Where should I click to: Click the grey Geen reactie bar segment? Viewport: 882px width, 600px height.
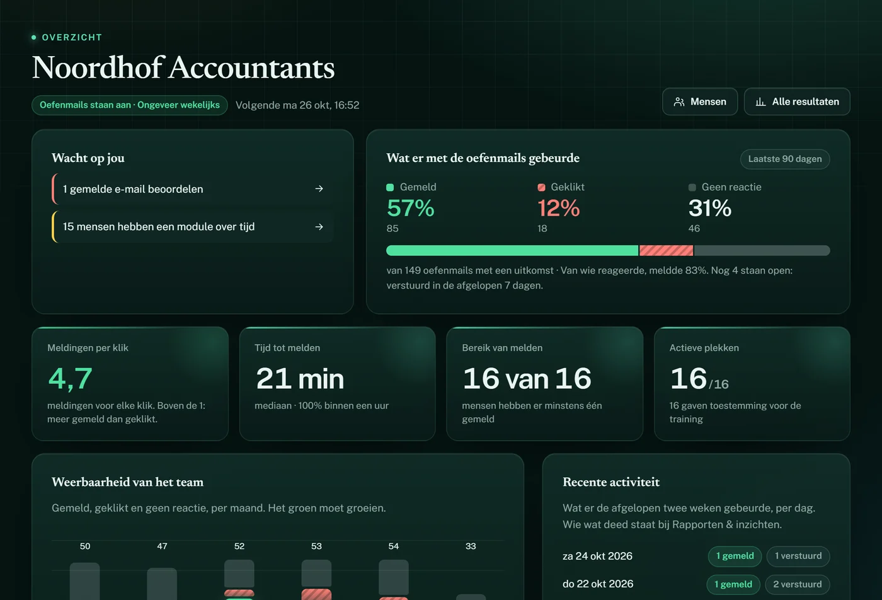click(762, 250)
